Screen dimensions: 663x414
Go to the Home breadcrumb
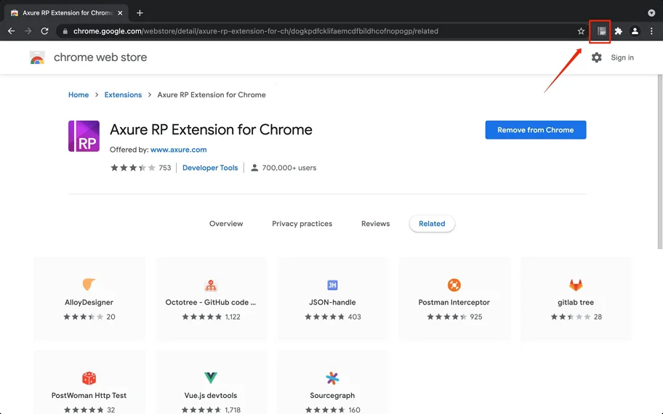click(x=79, y=94)
